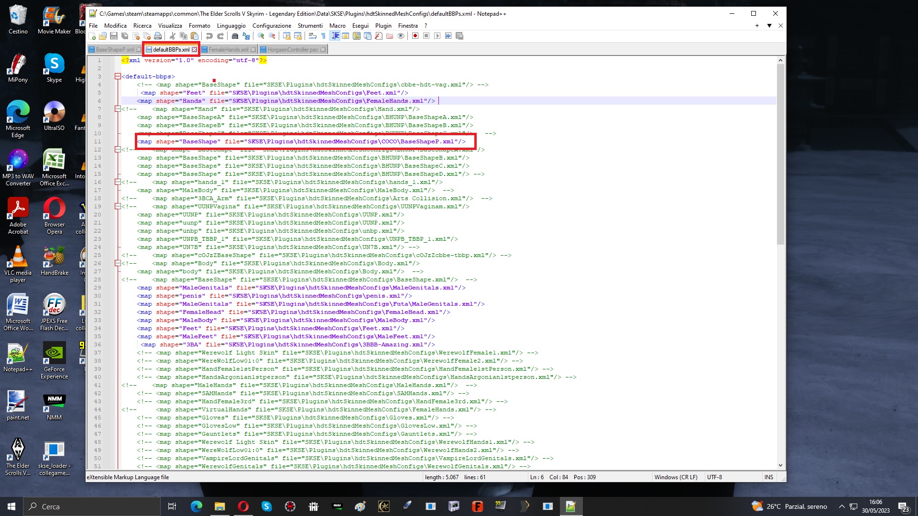Start macro recording with red record button

[x=415, y=36]
